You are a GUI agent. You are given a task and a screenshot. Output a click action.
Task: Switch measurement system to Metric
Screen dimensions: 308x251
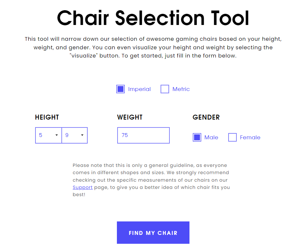[x=165, y=89]
